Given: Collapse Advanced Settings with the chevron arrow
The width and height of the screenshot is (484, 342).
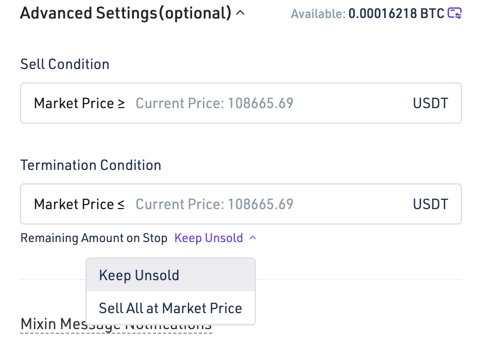Looking at the screenshot, I should [x=240, y=13].
